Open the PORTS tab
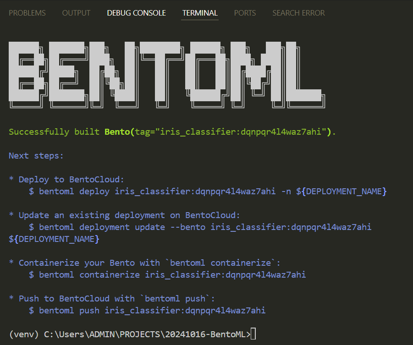The height and width of the screenshot is (345, 413). [245, 13]
